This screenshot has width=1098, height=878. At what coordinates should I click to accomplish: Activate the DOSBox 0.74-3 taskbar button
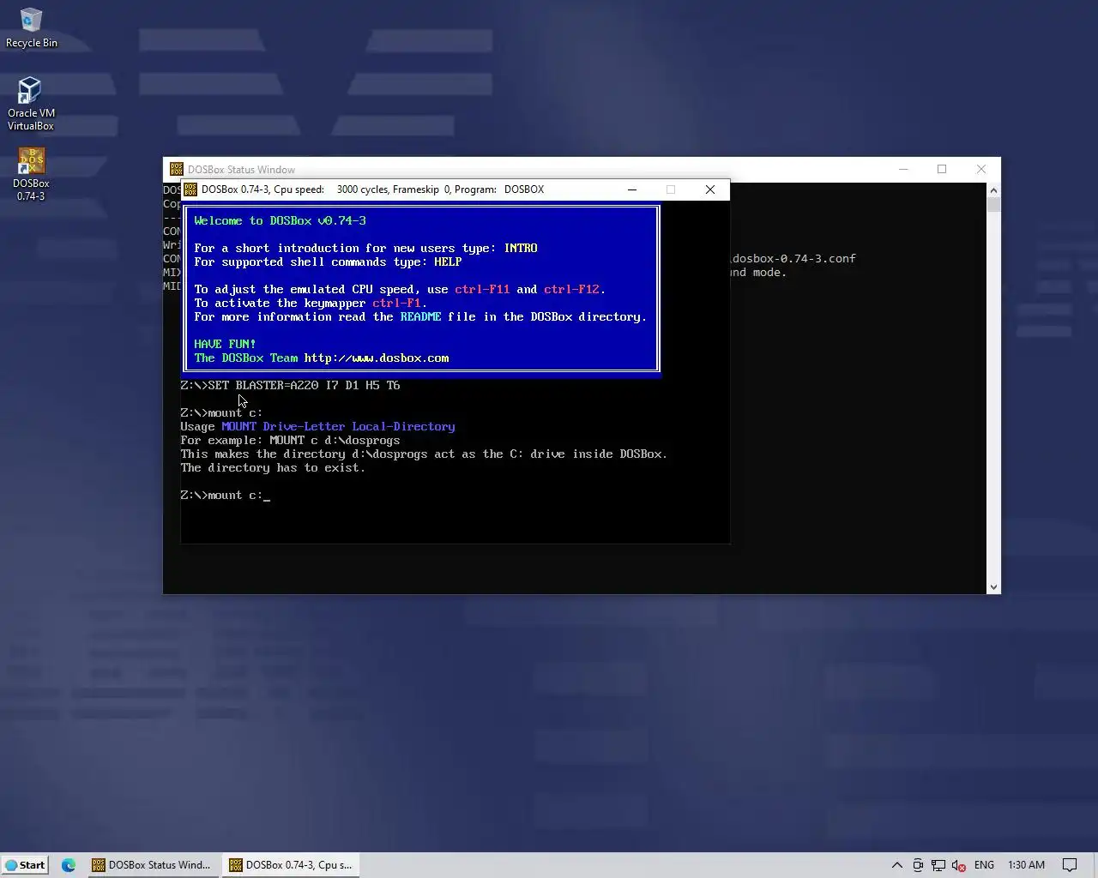point(292,864)
